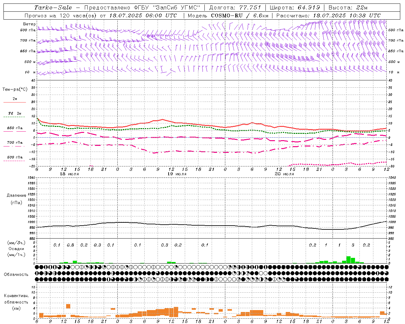Click the Конвективн. облачность label
Viewport: 405px width, 324px height.
pos(16,302)
